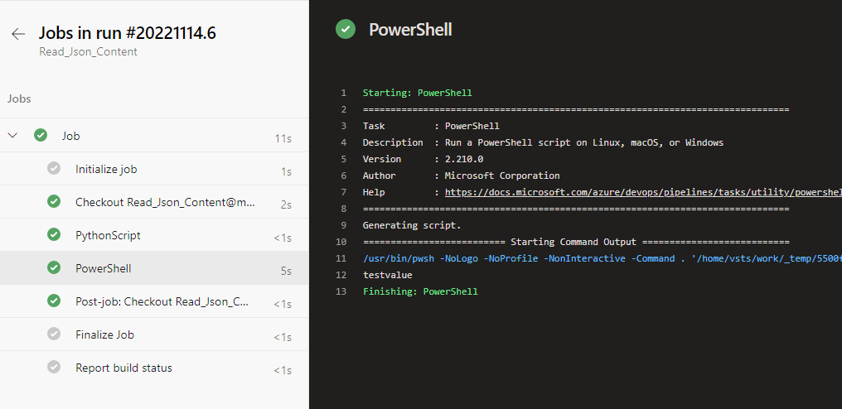The image size is (842, 409).
Task: Click the 2s duration on the Checkout row
Action: 286,205
